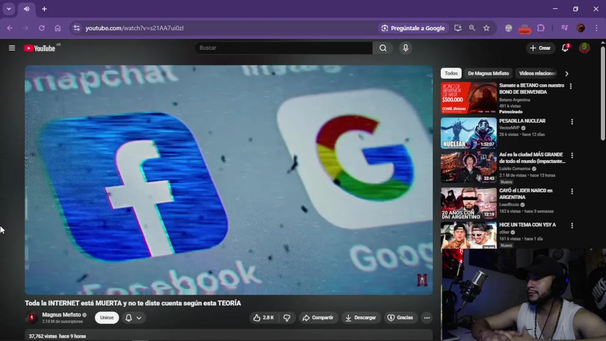Focus the Buscar search field
The width and height of the screenshot is (606, 341).
tap(284, 48)
